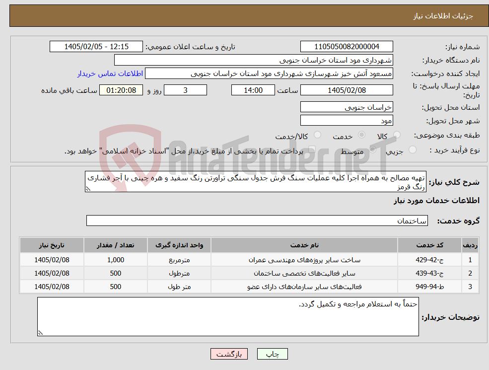Select the متوسط purchase type radio
The image size is (489, 370).
372,150
